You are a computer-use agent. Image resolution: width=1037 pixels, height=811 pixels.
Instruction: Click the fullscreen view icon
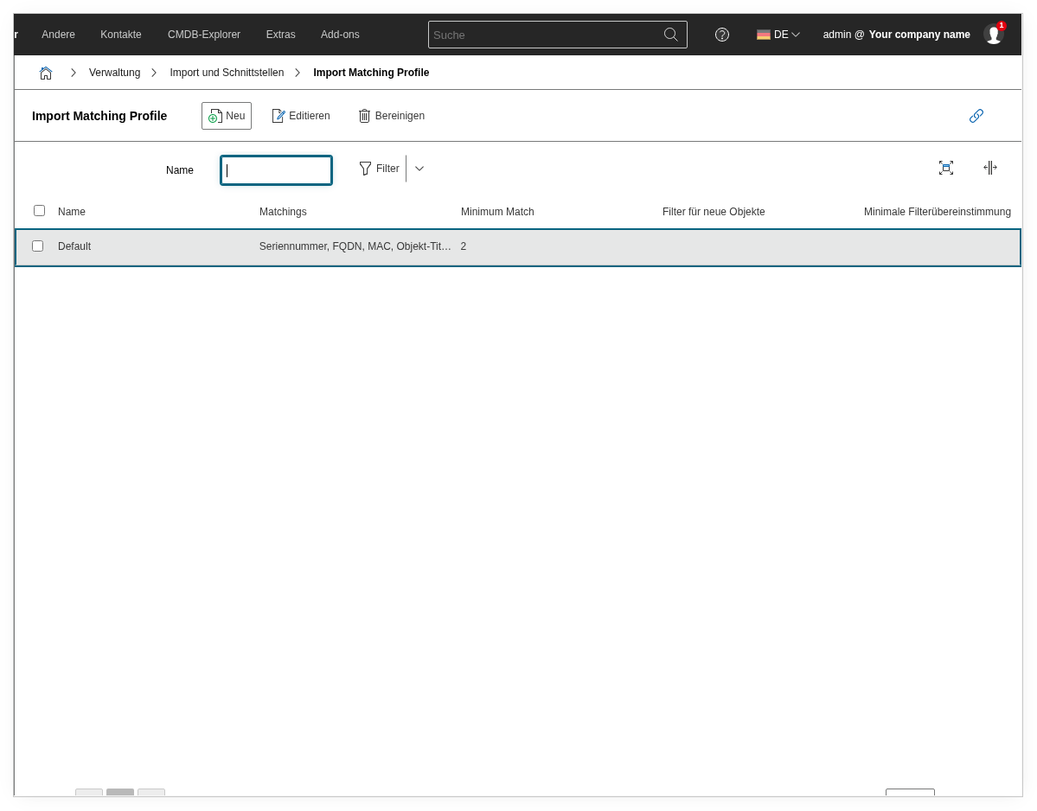(x=945, y=168)
